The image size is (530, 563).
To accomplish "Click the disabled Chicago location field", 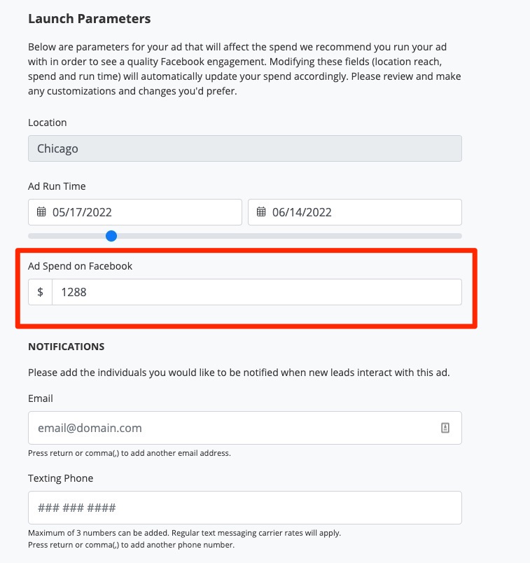I will point(244,148).
